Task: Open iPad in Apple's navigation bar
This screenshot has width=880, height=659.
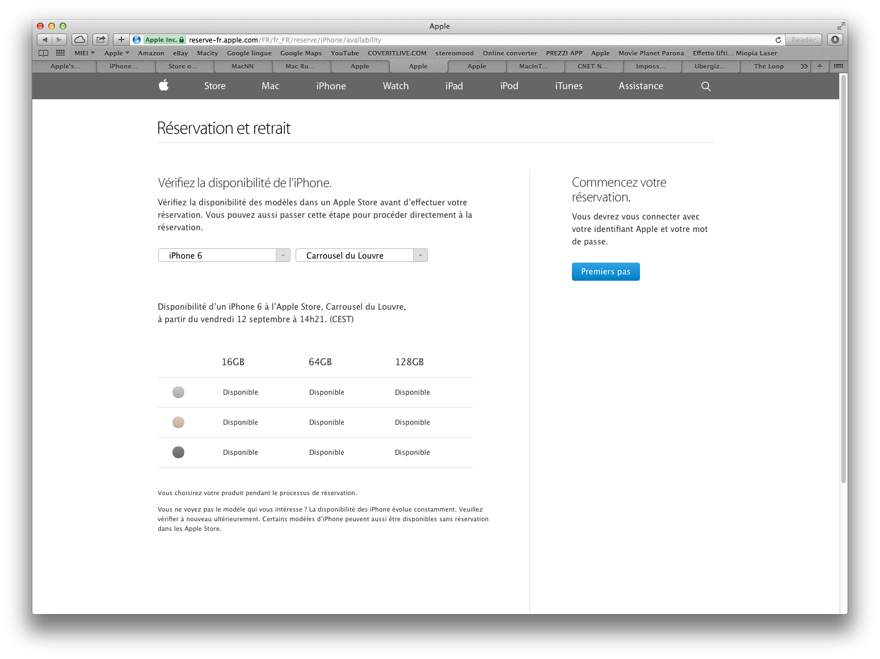Action: [x=454, y=86]
